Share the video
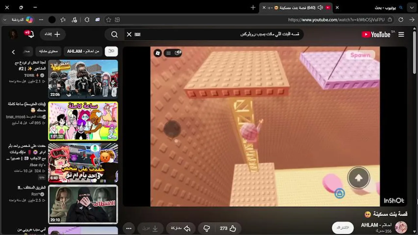This screenshot has width=418, height=235. (x=181, y=228)
